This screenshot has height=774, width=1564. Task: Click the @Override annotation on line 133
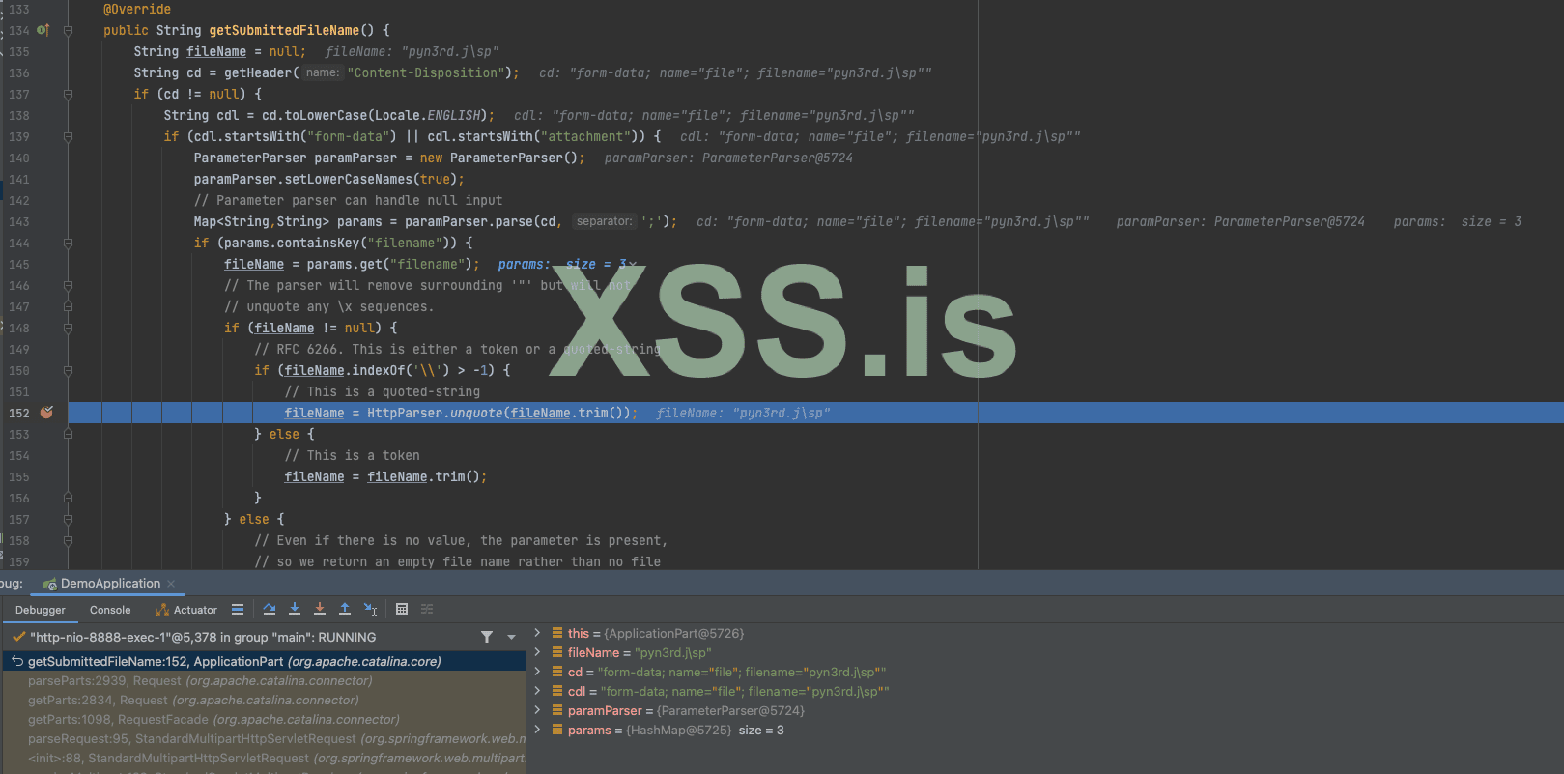point(137,9)
